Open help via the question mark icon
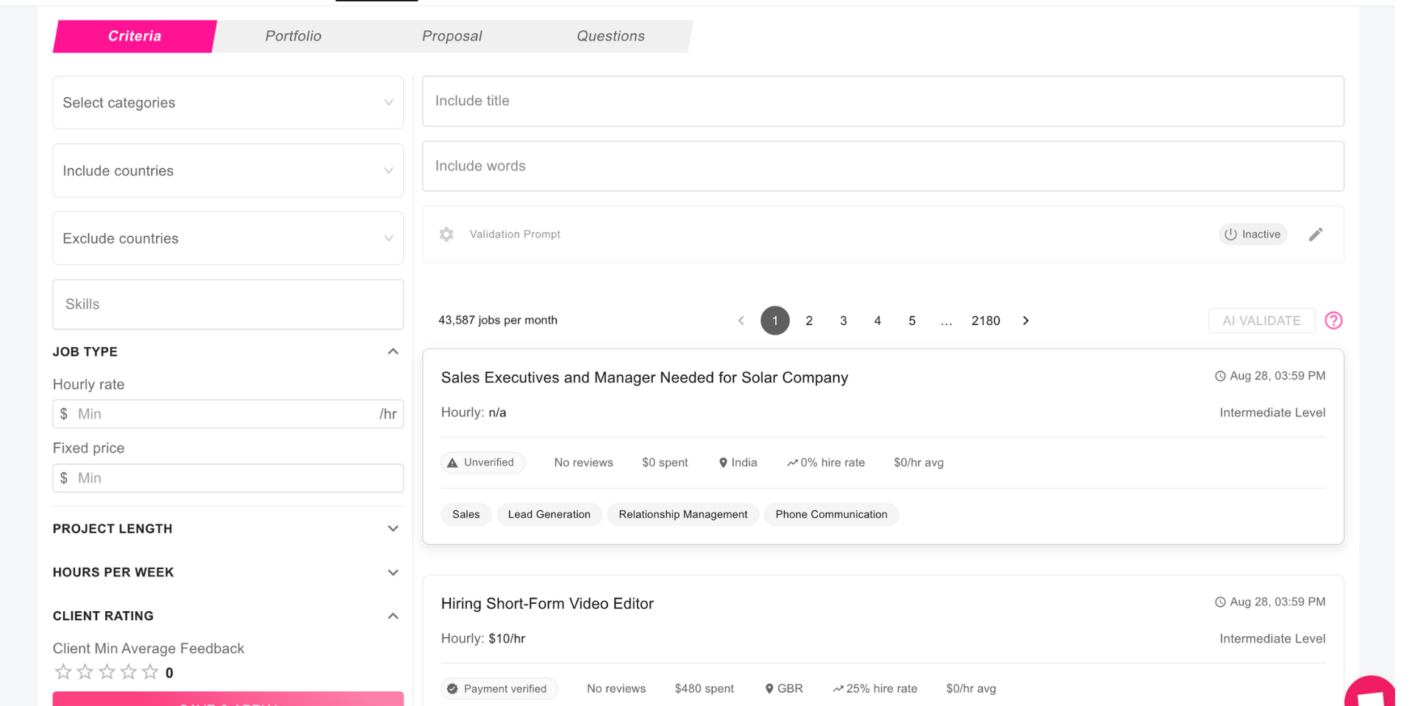The width and height of the screenshot is (1412, 706). click(1333, 320)
